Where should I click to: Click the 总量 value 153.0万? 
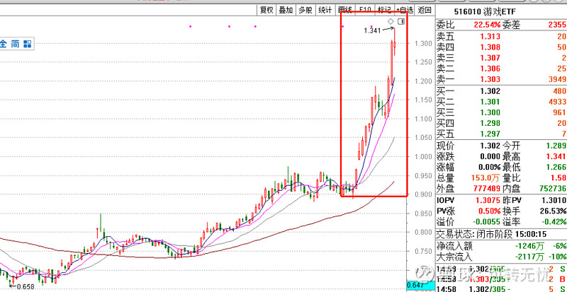click(x=486, y=178)
